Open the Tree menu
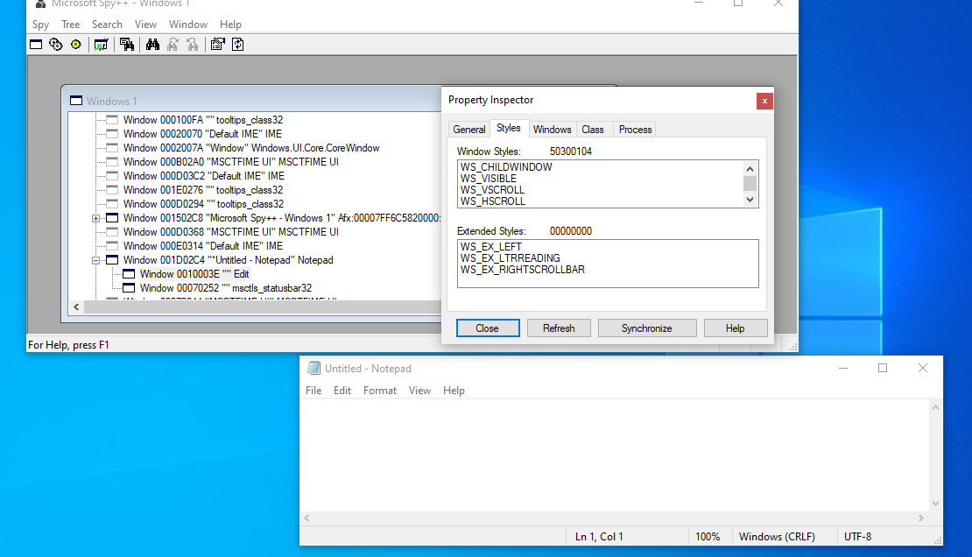This screenshot has height=557, width=972. pos(70,25)
